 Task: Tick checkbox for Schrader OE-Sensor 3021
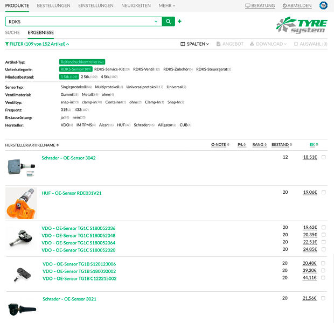point(323,298)
